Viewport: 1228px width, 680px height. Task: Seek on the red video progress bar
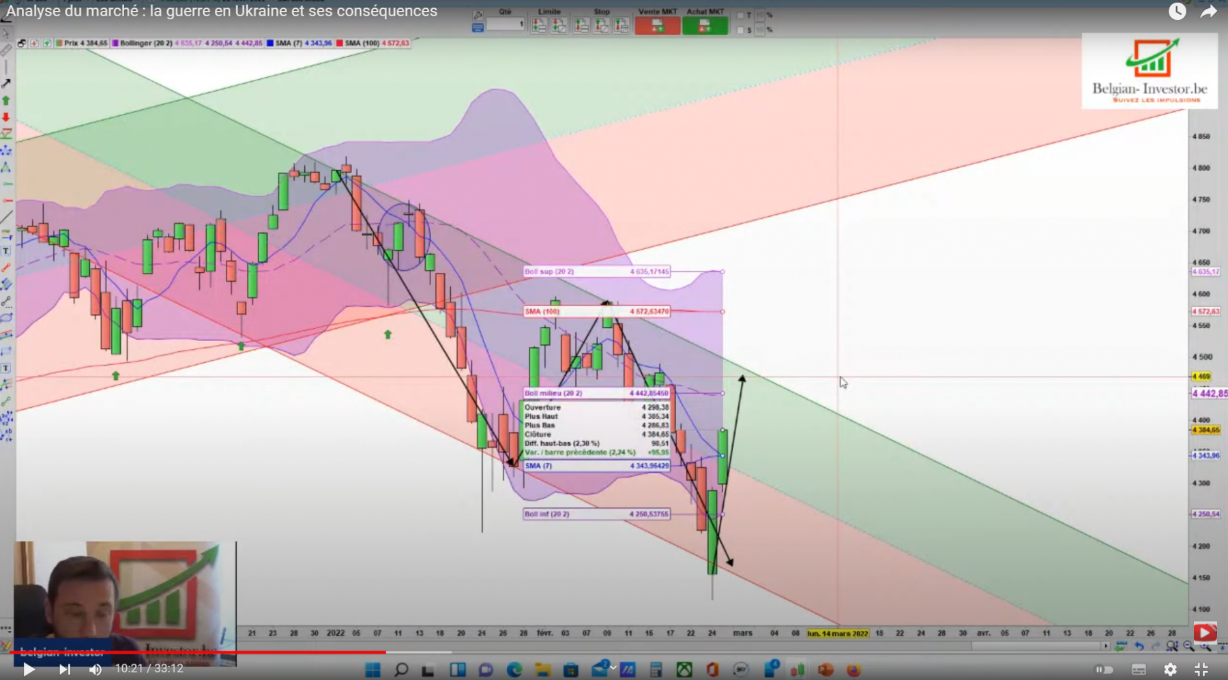tap(198, 652)
